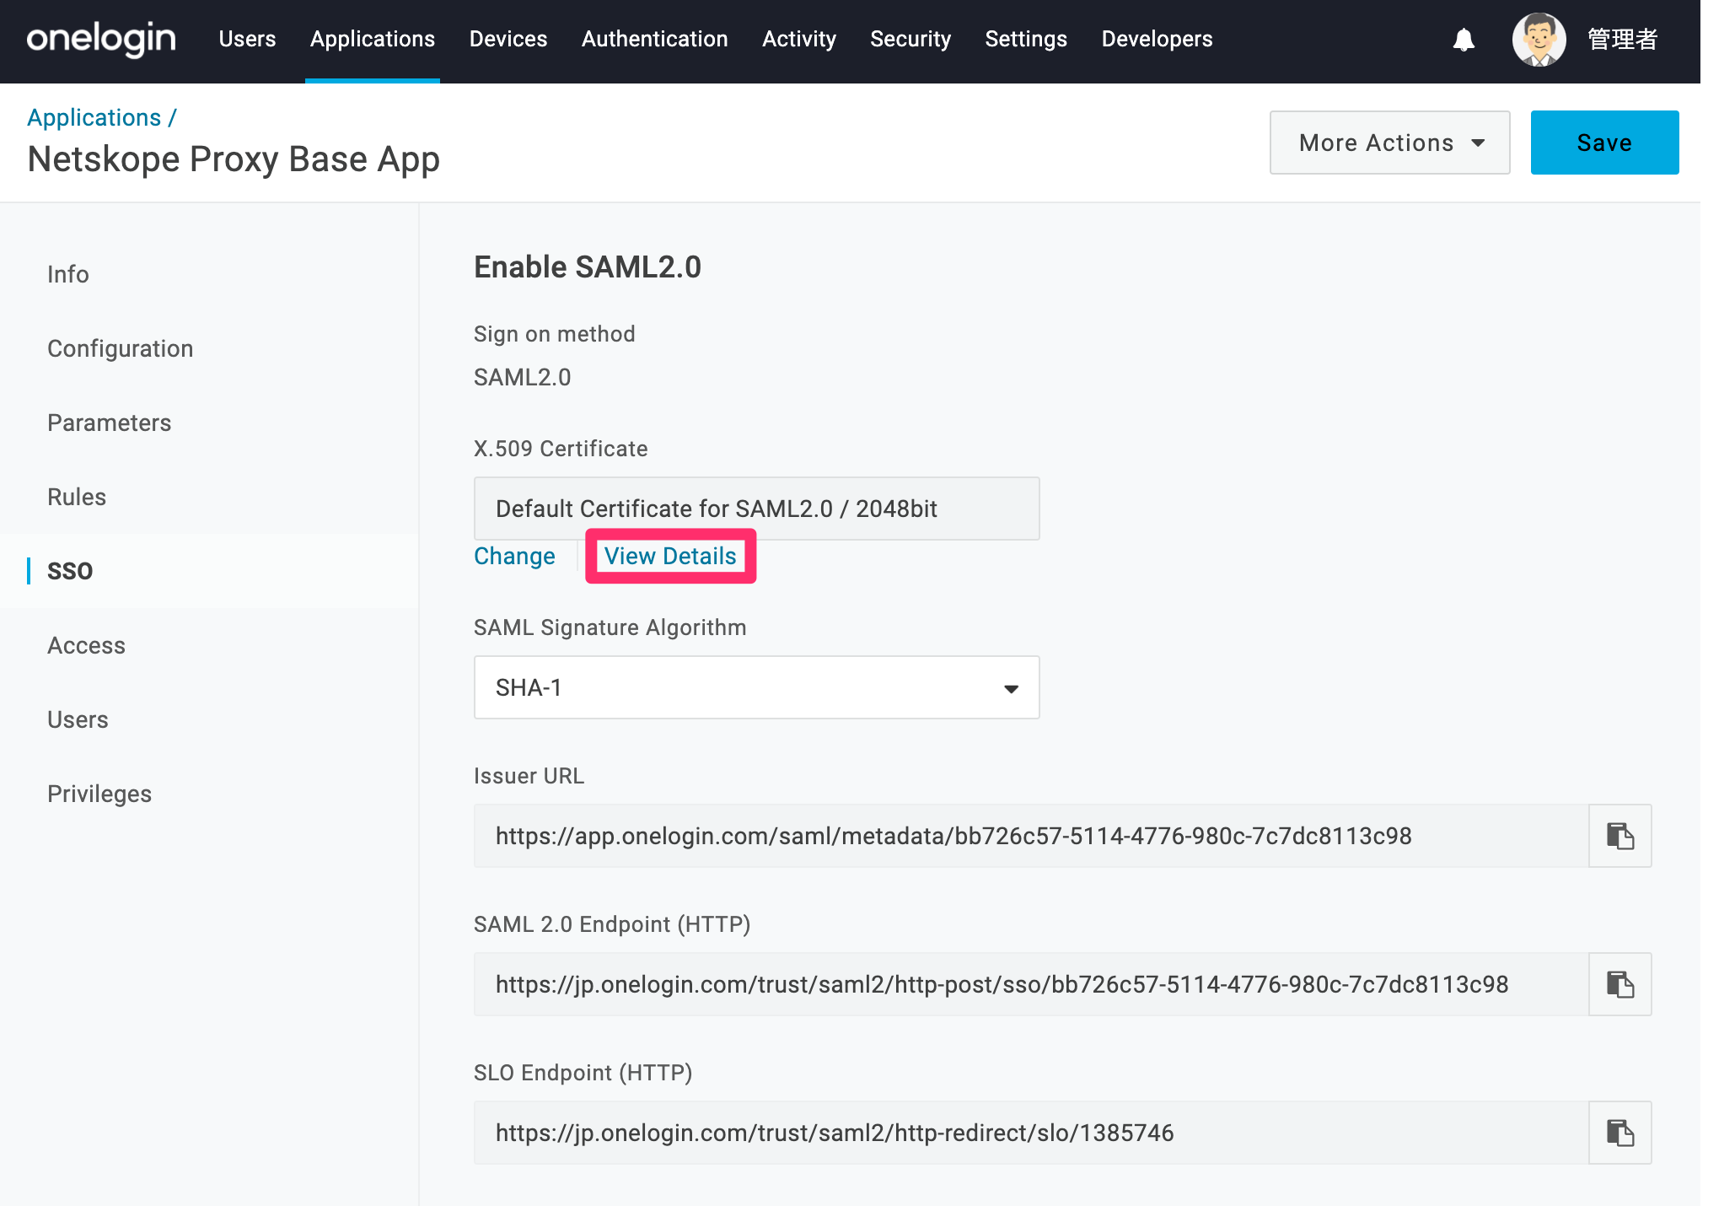1735x1206 pixels.
Task: Switch to the Privileges tab
Action: [99, 794]
